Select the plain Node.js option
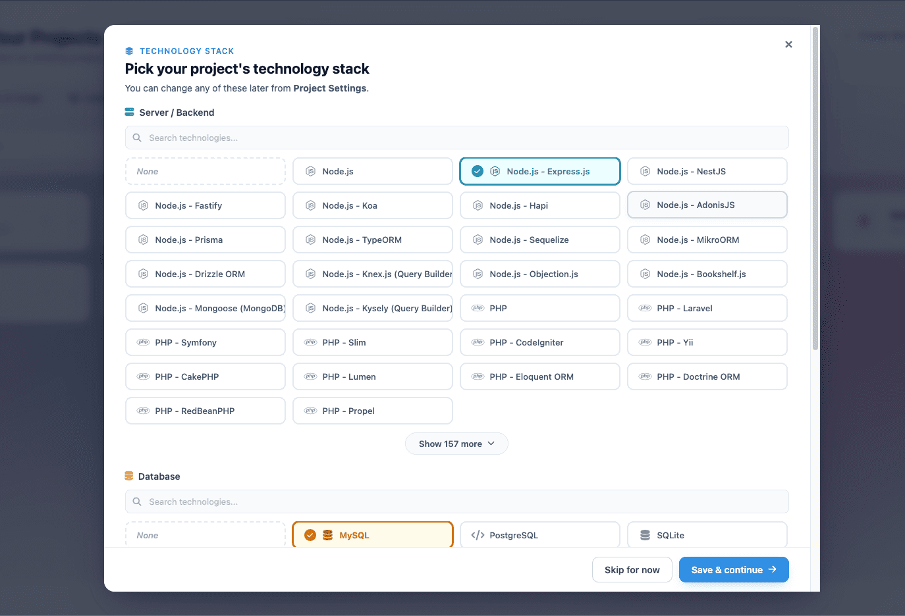 pos(373,171)
